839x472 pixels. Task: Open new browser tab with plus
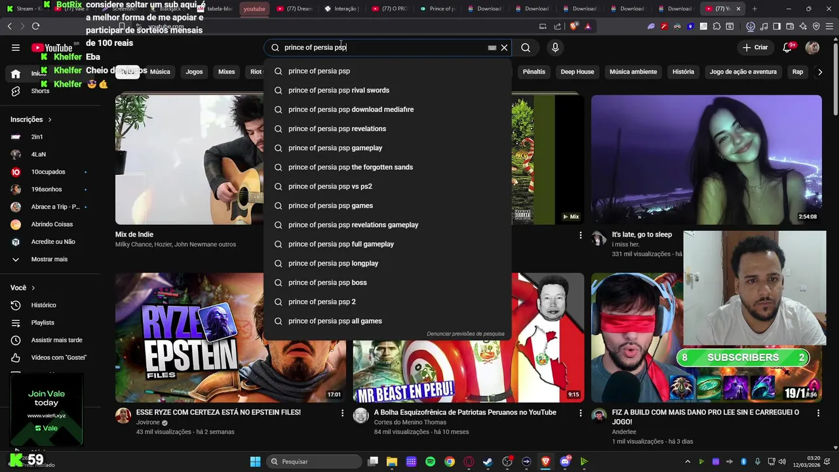pyautogui.click(x=754, y=9)
